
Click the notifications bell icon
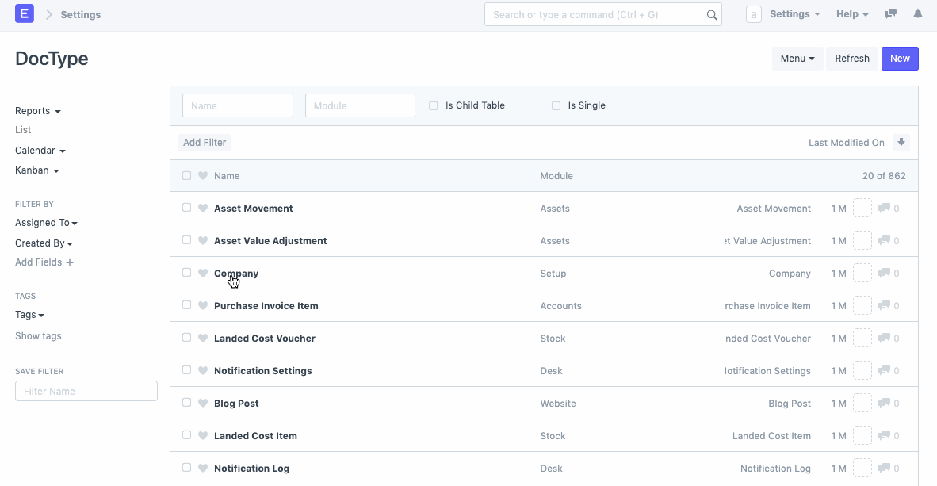tap(918, 13)
